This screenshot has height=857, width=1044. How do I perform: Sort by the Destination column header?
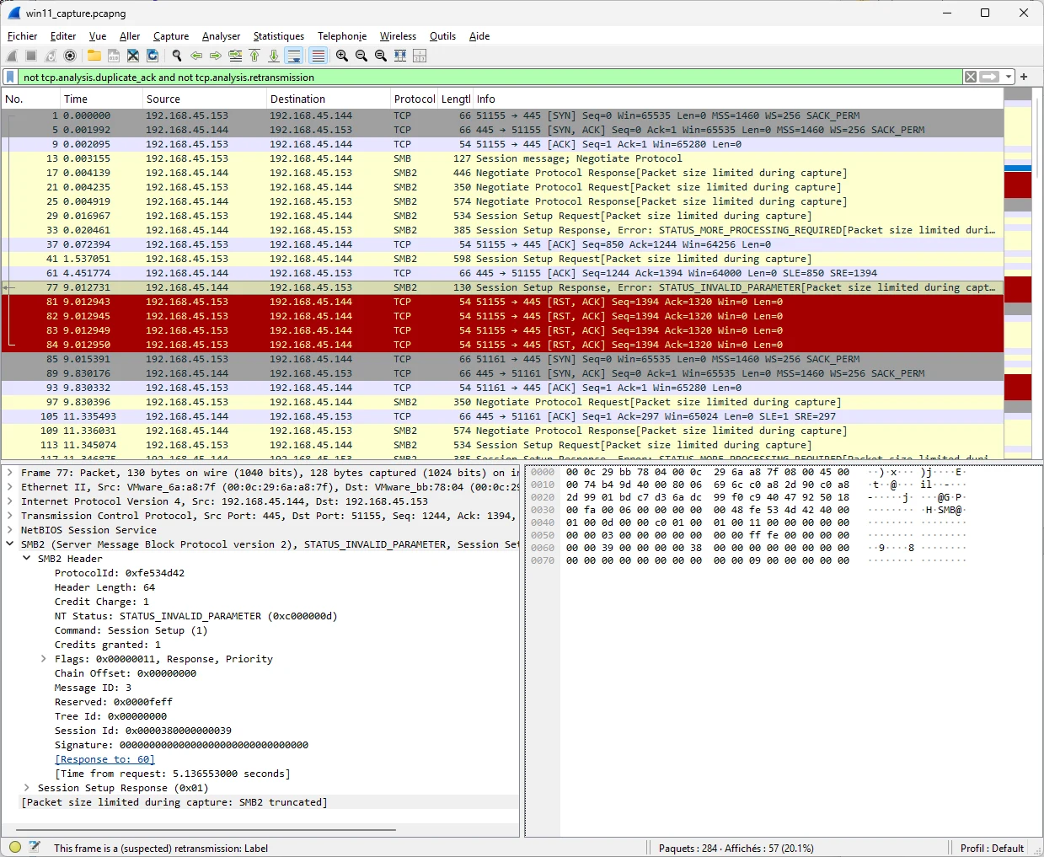pos(329,99)
